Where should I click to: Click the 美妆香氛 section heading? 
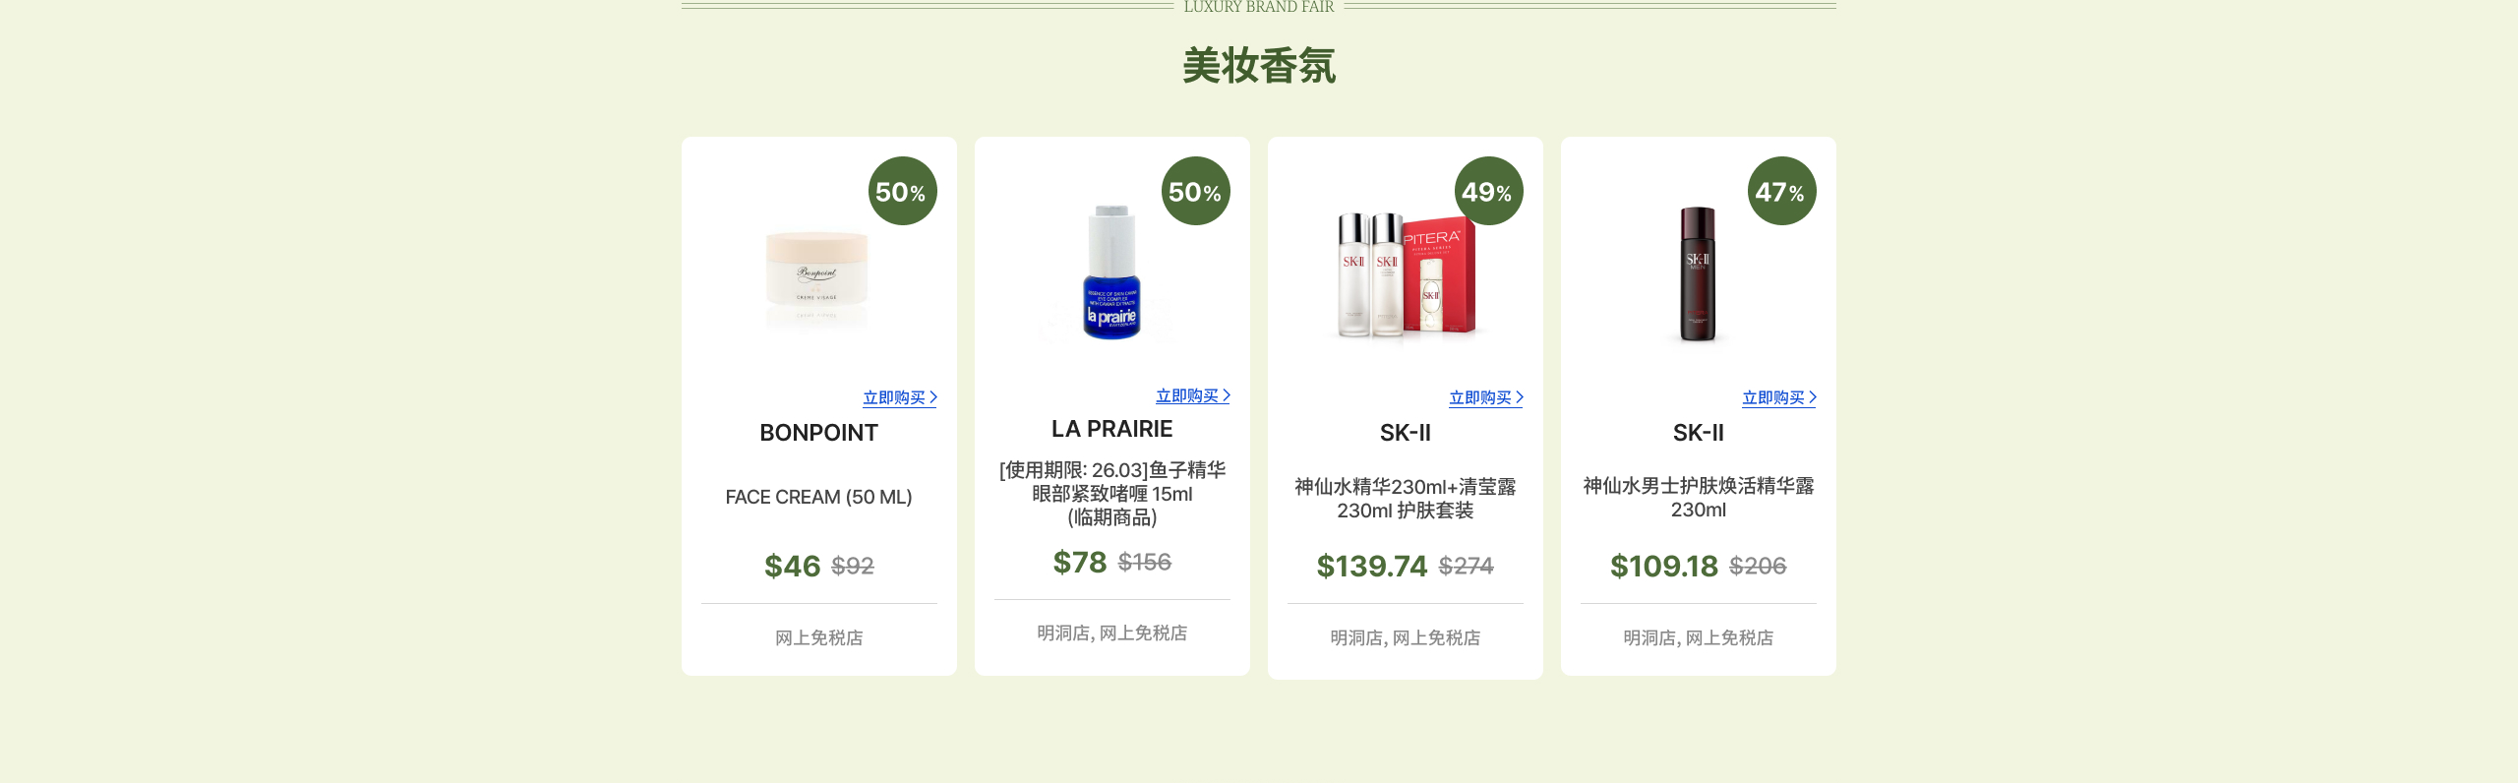1259,66
